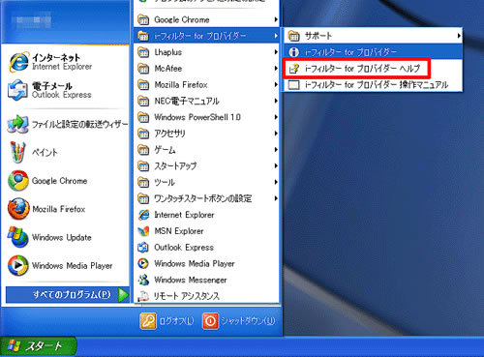The width and height of the screenshot is (484, 357).
Task: Click the Windows Messenger text
Action: click(191, 280)
